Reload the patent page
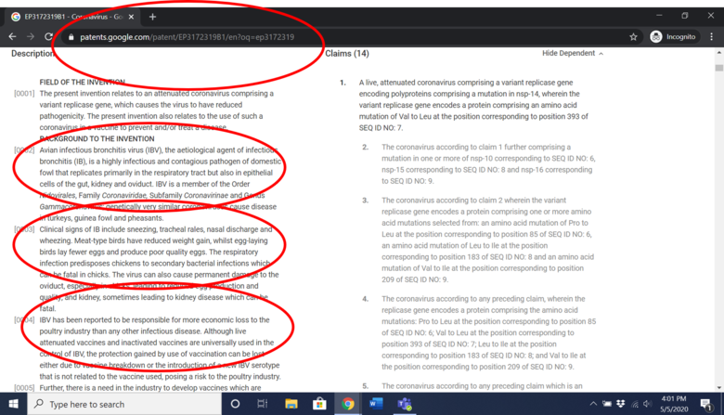 (48, 36)
